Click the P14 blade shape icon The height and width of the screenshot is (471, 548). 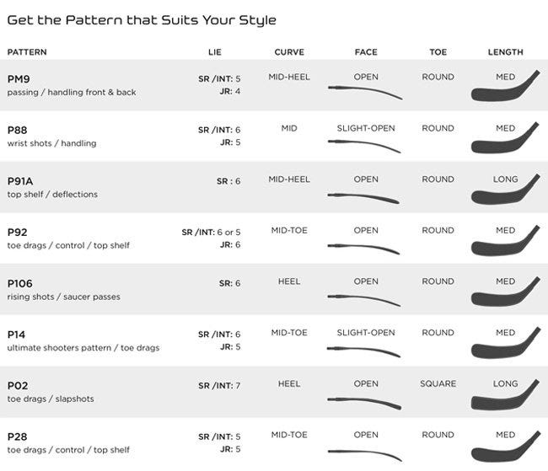504,345
